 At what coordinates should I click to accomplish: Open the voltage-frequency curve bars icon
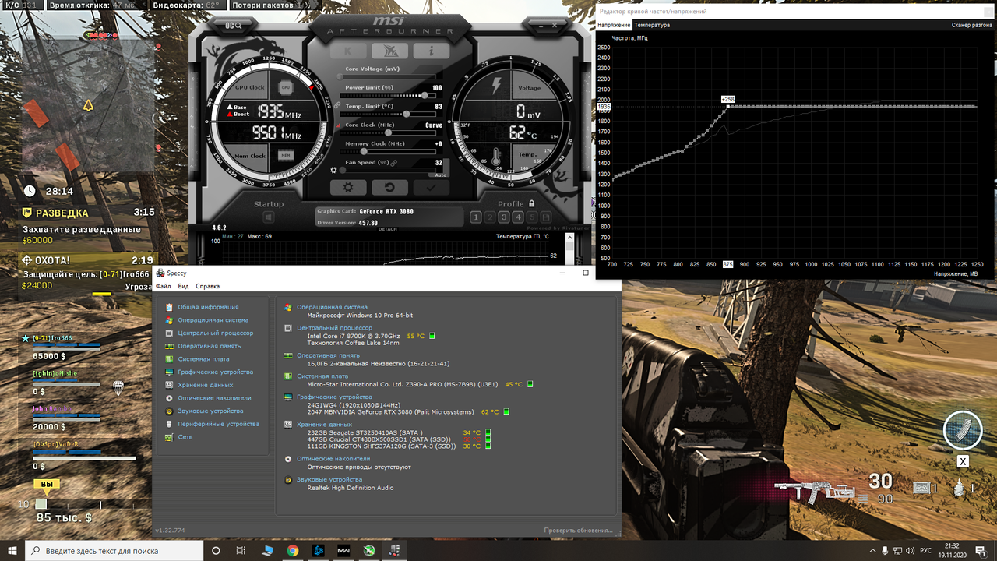click(339, 125)
